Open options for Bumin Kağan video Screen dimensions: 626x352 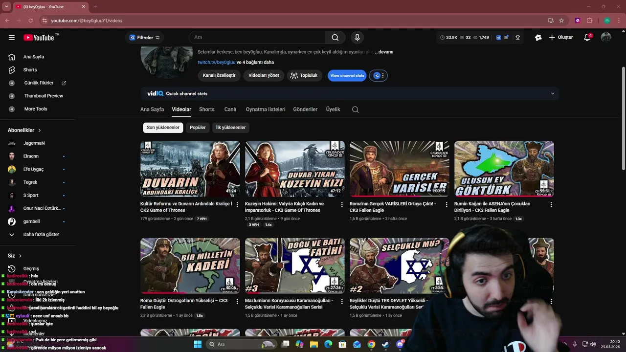551,205
